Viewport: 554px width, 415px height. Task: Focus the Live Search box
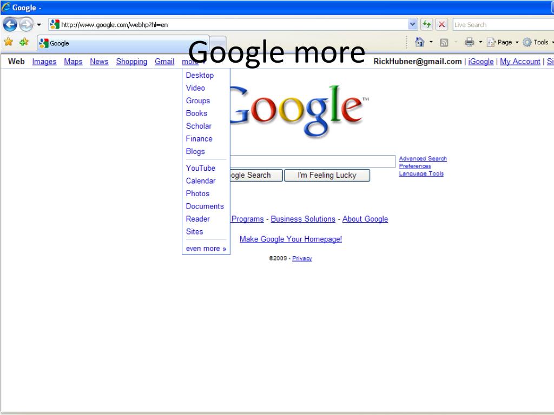click(503, 24)
